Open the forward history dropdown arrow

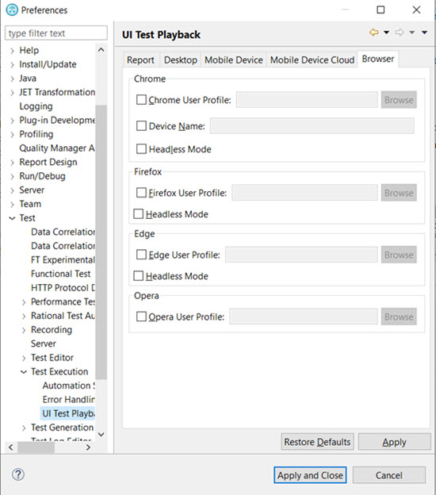tap(412, 33)
